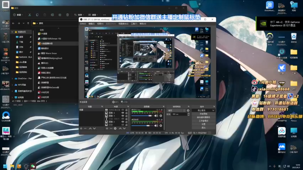The width and height of the screenshot is (303, 170).
Task: Toggle the lock on 图像 3 source
Action: [127, 116]
